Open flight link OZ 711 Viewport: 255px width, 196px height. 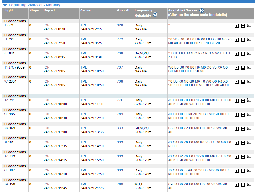[9, 100]
